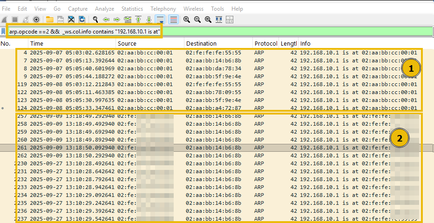
Task: Select packet number 4 row
Action: pyautogui.click(x=217, y=53)
